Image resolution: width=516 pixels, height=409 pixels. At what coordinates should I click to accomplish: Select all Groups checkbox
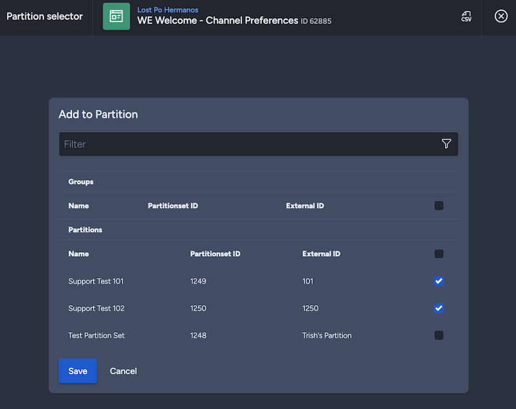(439, 206)
